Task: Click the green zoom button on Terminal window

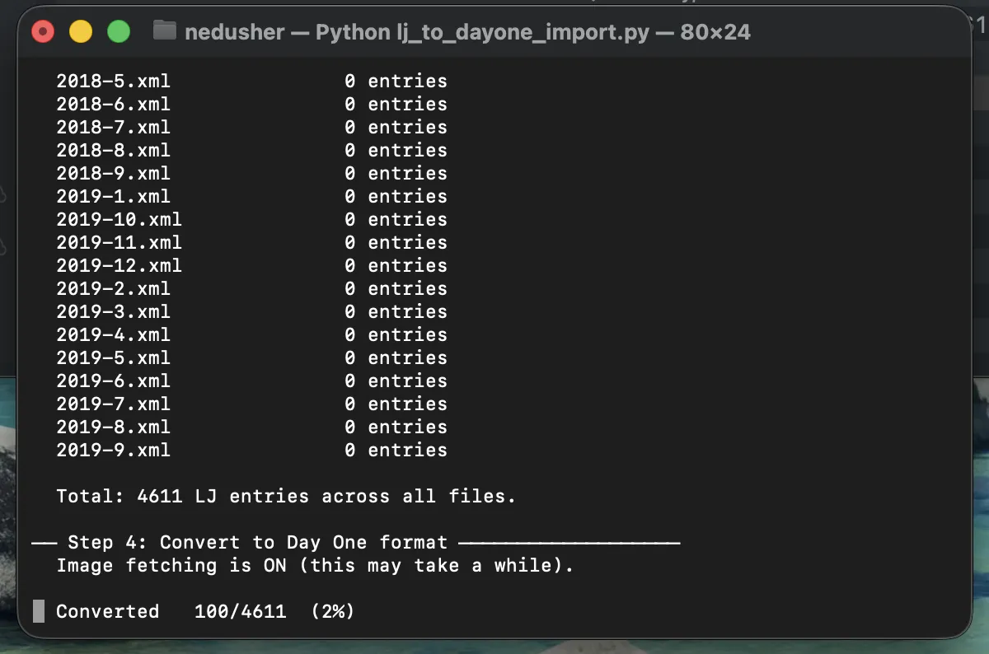Action: [119, 31]
